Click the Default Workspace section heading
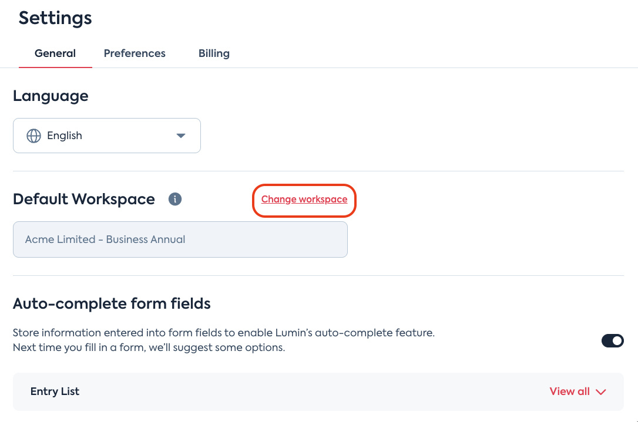 point(83,199)
